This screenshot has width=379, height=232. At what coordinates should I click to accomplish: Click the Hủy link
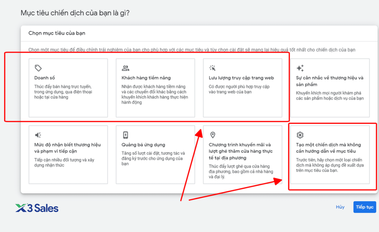click(340, 207)
